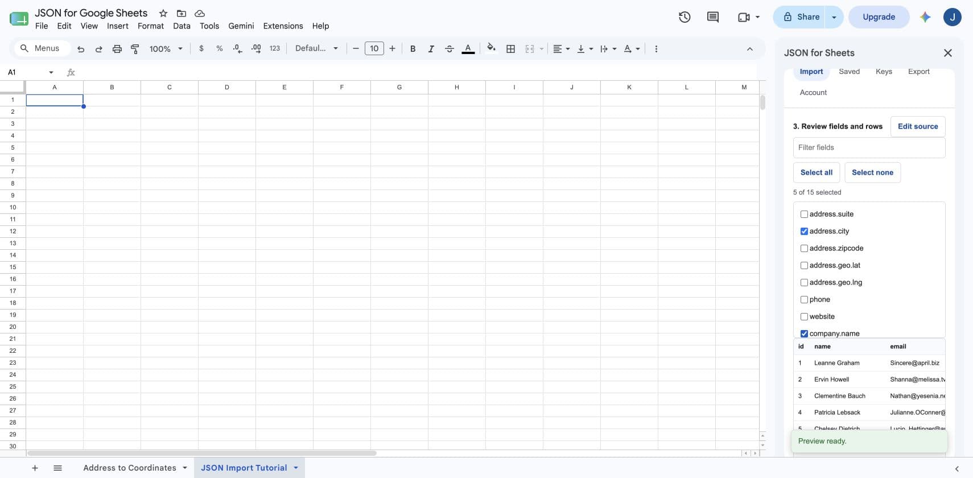Screen dimensions: 973x478
Task: Click the undo icon in toolbar
Action: pos(81,49)
